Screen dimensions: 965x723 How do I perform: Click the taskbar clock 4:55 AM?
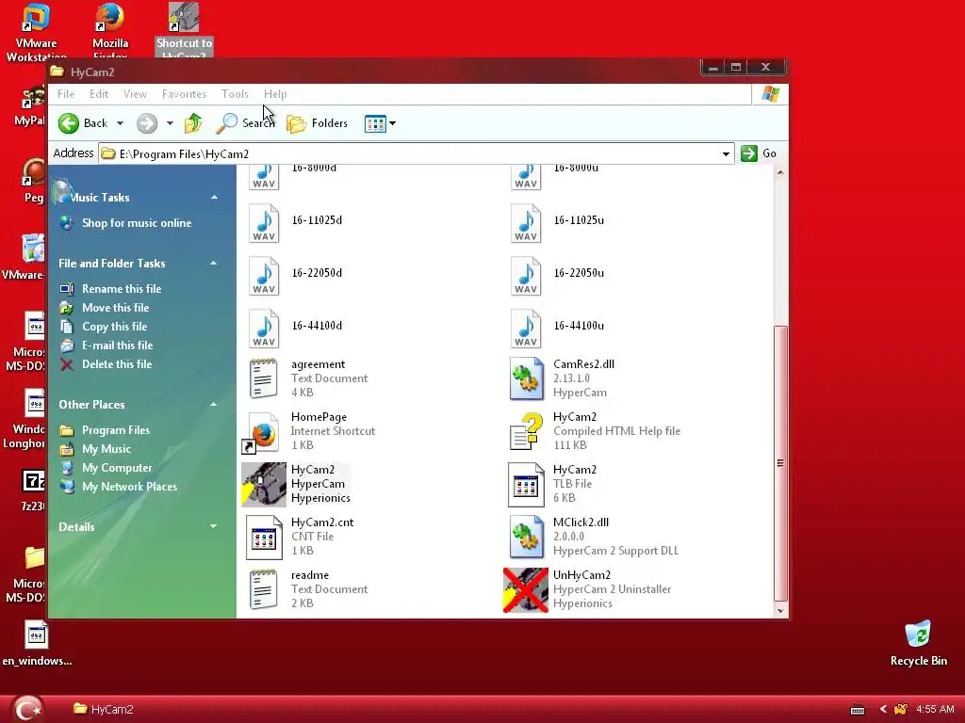tap(935, 710)
